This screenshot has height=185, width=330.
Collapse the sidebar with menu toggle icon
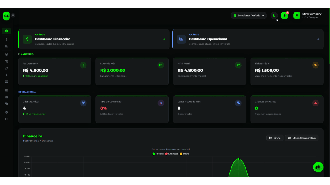(13, 15)
